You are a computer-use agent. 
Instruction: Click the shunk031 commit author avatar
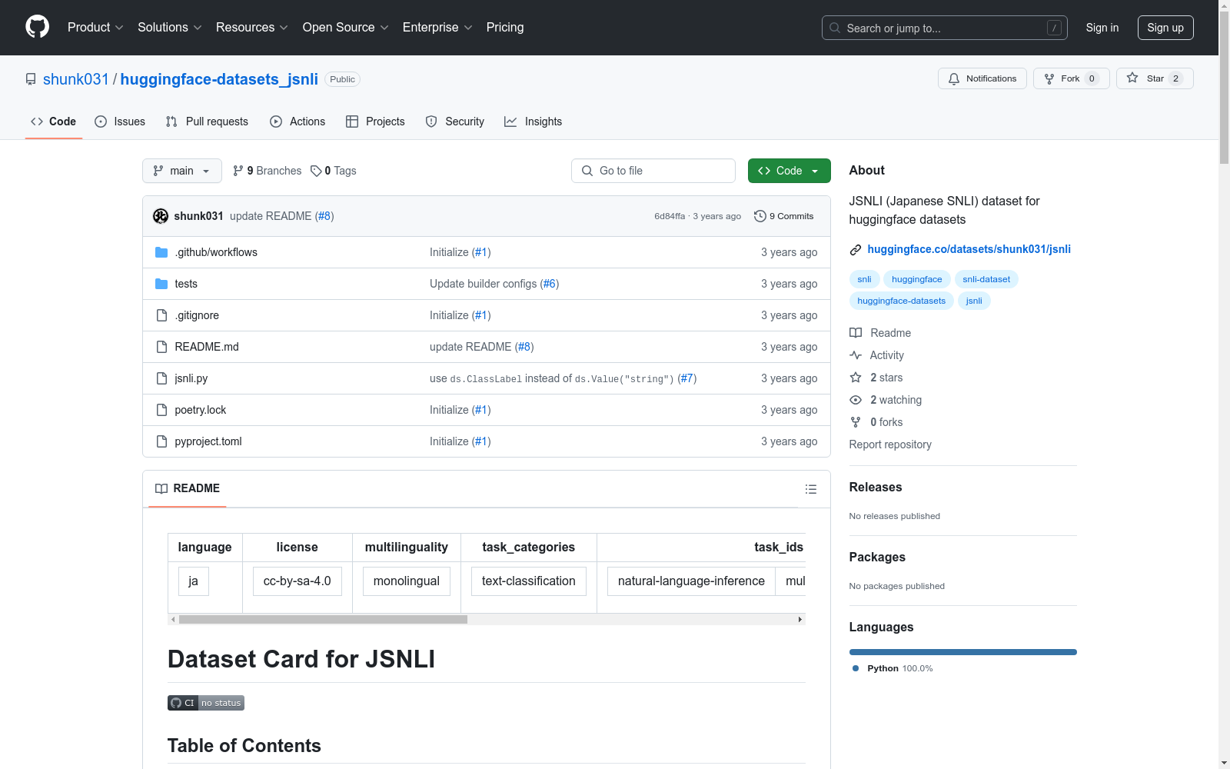[x=161, y=216]
